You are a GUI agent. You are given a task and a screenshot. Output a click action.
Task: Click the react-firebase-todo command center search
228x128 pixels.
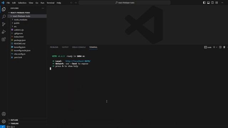pyautogui.click(x=125, y=2)
